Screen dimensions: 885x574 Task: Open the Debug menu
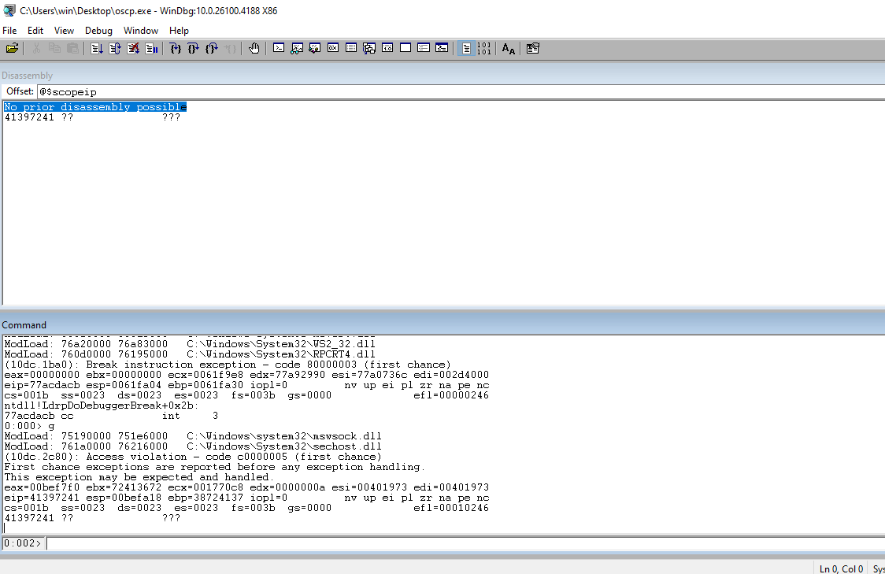pos(98,31)
